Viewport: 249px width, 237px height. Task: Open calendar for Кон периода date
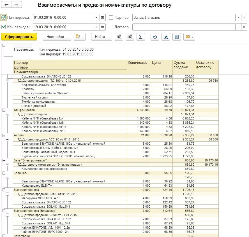coord(102,27)
